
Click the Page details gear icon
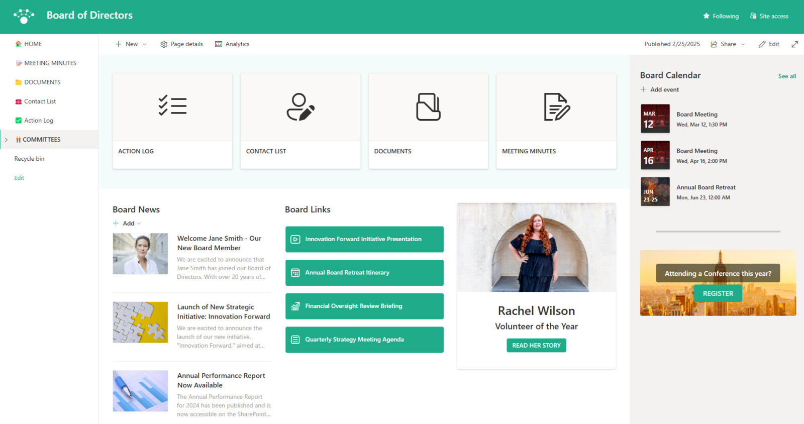pos(164,44)
